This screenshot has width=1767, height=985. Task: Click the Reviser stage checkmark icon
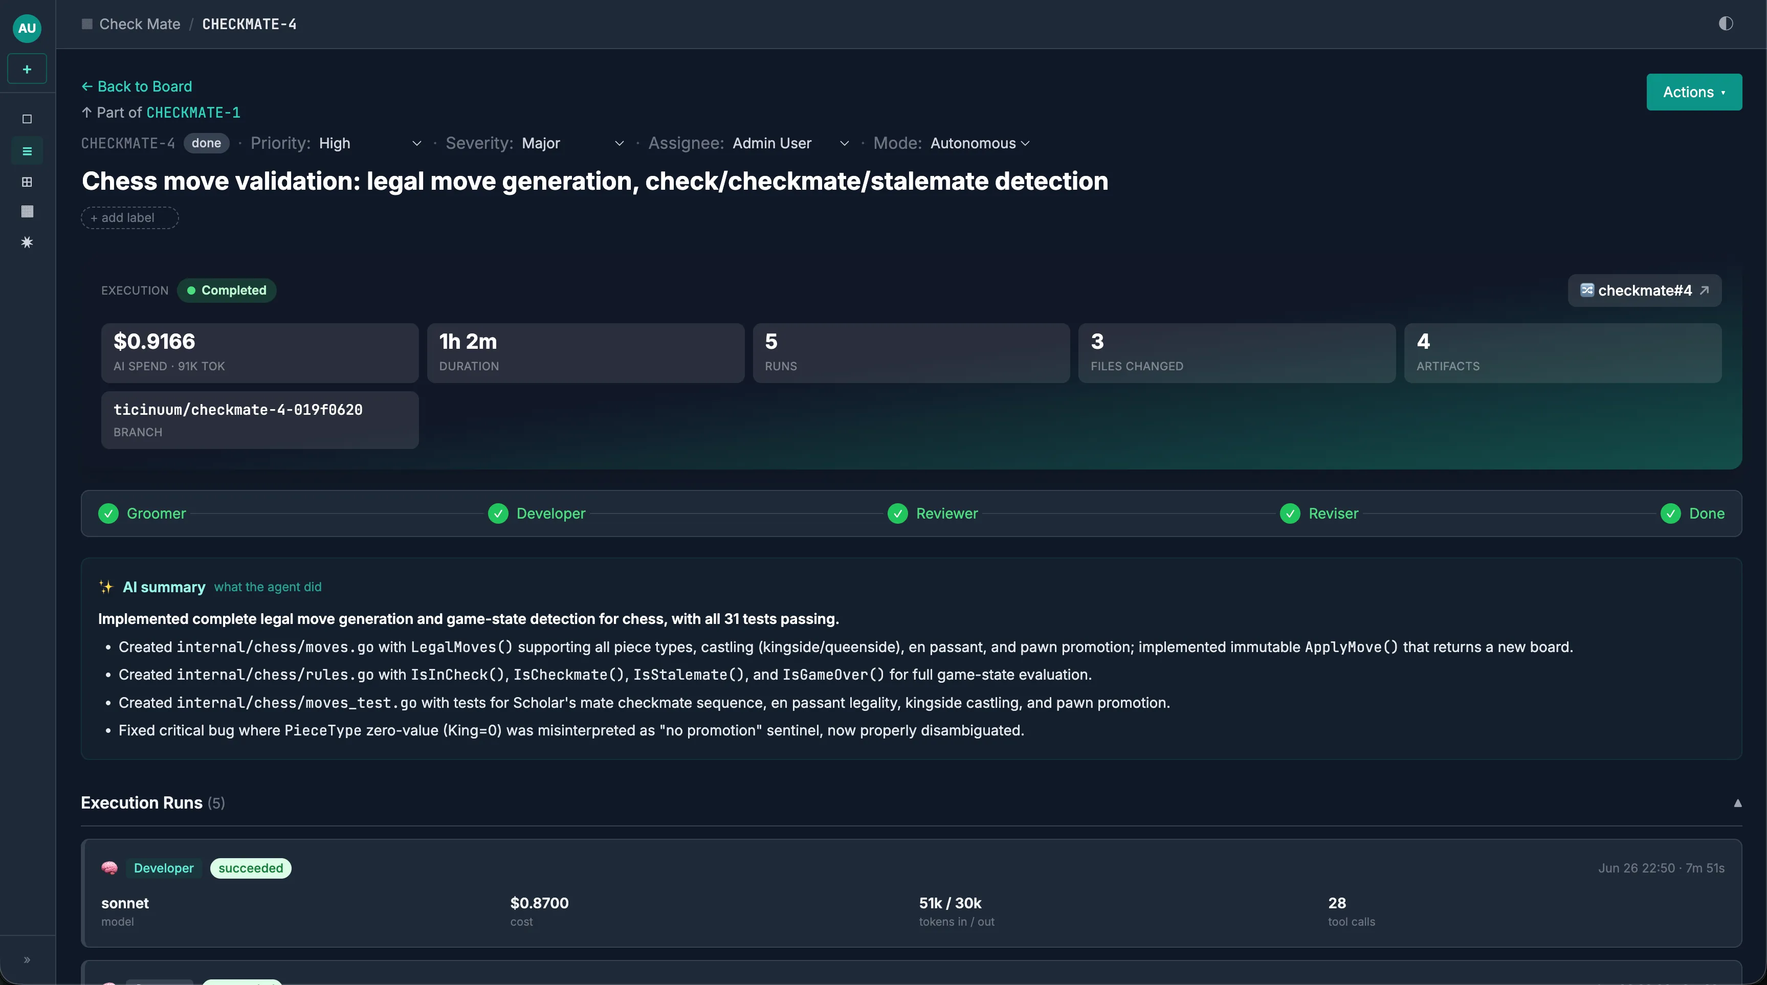pos(1290,514)
